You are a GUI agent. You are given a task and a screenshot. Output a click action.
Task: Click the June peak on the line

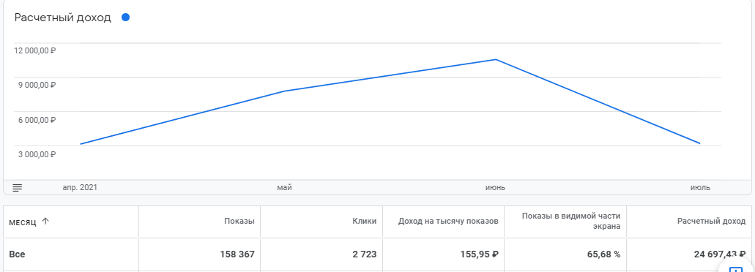pos(496,59)
